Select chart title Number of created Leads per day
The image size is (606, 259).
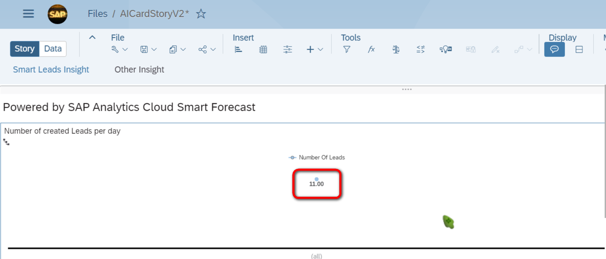[62, 131]
